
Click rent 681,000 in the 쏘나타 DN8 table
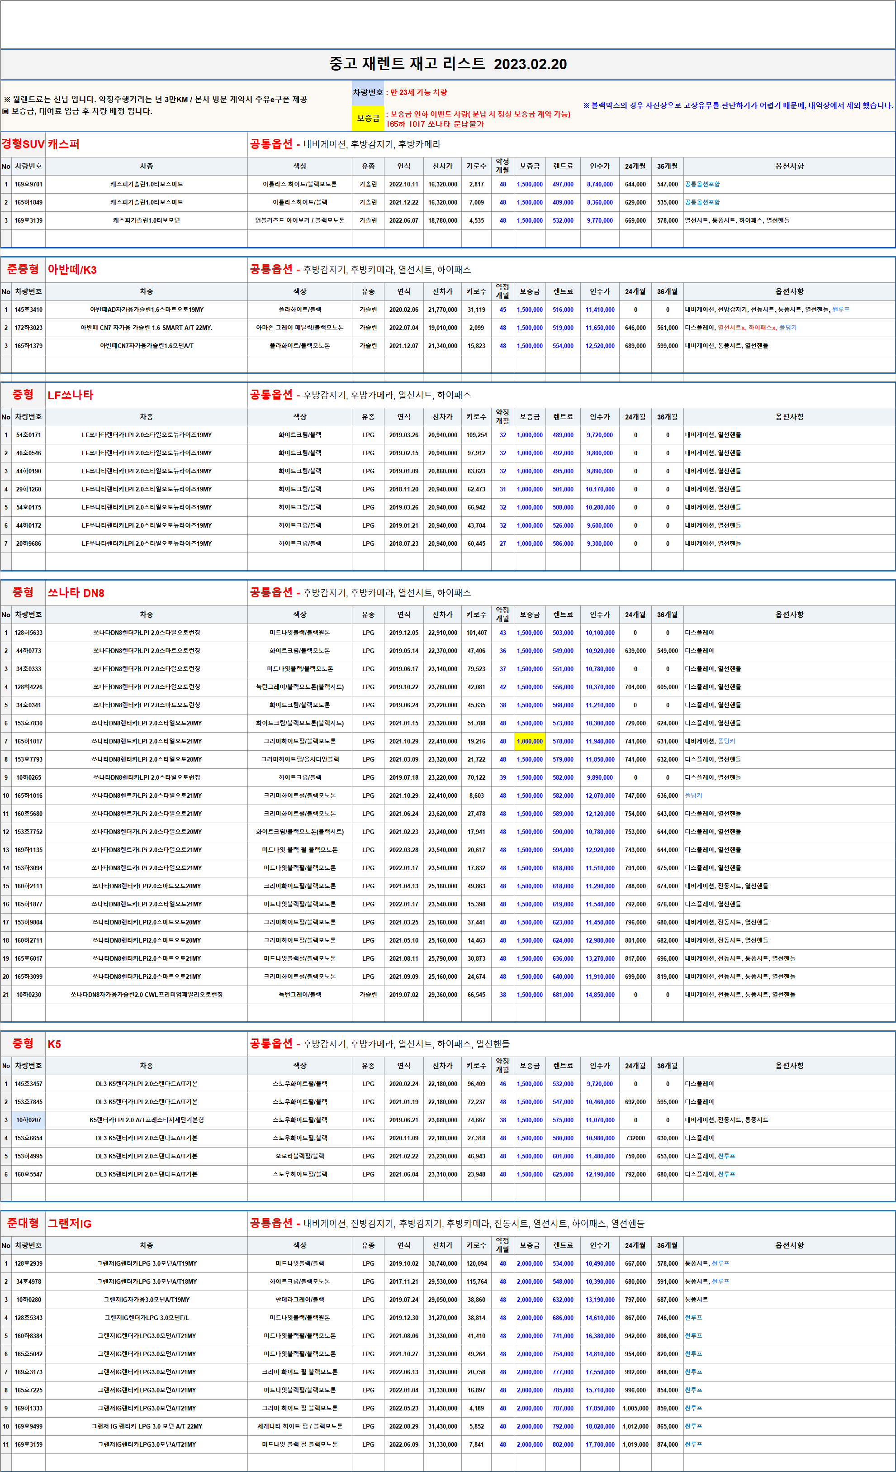tap(563, 995)
